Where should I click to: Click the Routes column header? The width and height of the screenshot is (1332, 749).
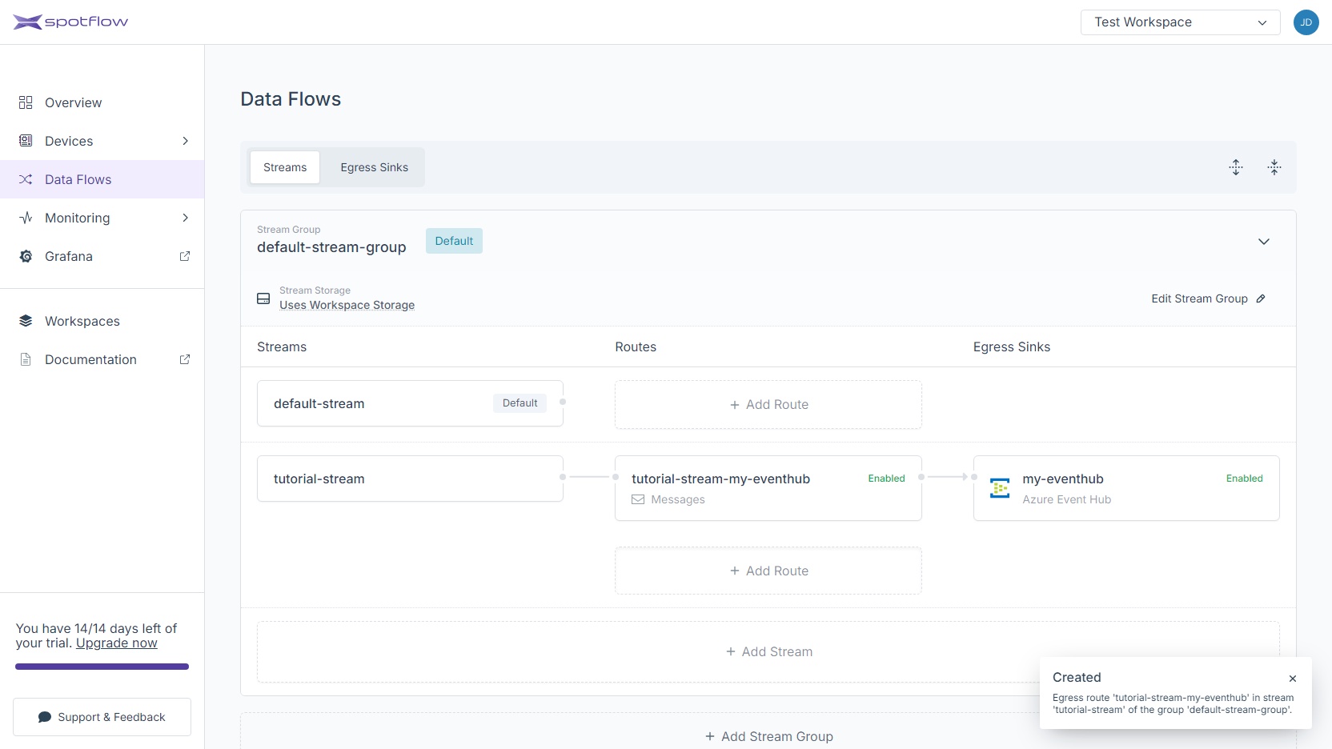pos(636,346)
